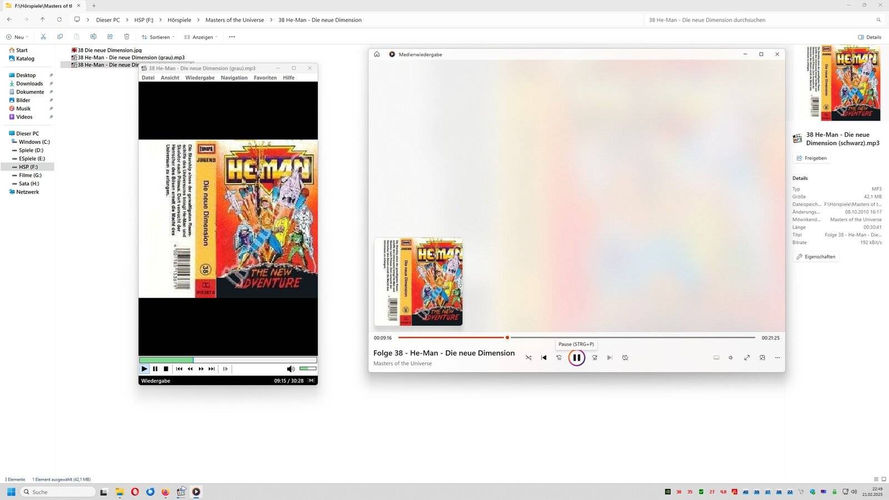Select 38 He-Man Die neue Dimension (grau).mp3 file
The width and height of the screenshot is (889, 500).
tap(131, 57)
